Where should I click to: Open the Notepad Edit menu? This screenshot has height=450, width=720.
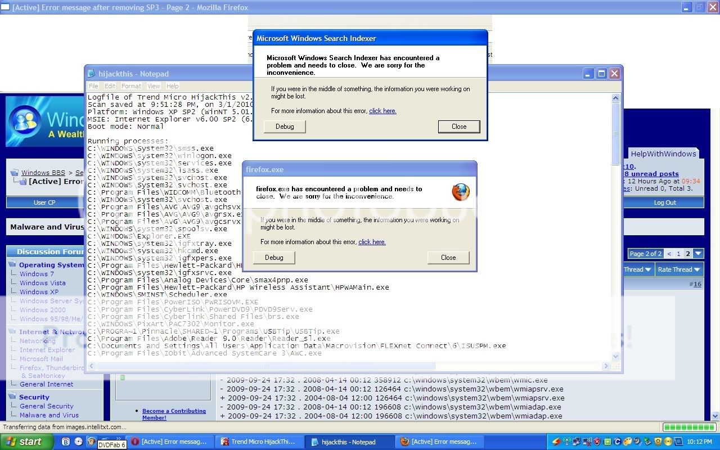110,86
